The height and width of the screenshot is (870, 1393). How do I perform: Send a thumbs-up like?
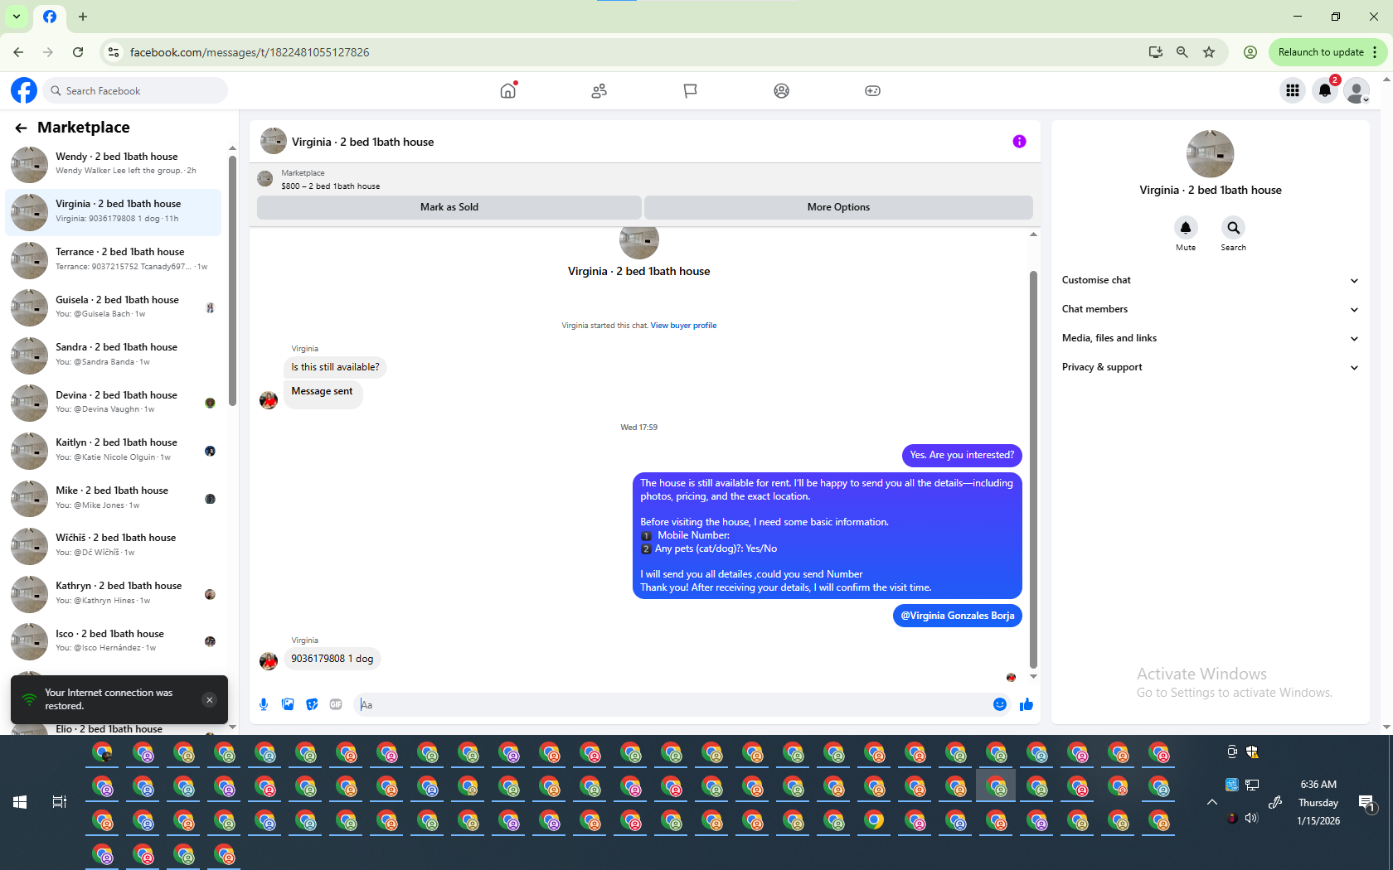(x=1027, y=704)
